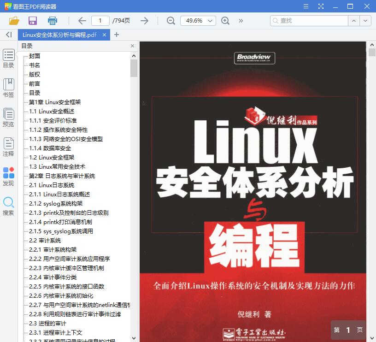Open the 发现 discover panel
376x342 pixels.
(x=9, y=177)
